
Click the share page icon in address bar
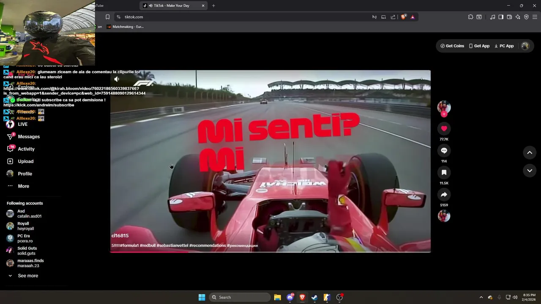(x=393, y=17)
